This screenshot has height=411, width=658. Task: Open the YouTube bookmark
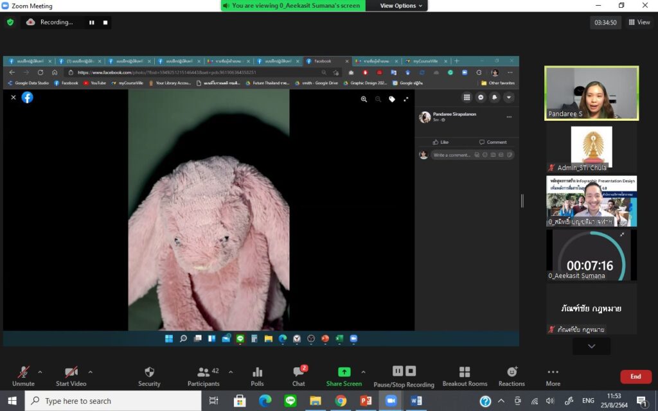coord(95,83)
